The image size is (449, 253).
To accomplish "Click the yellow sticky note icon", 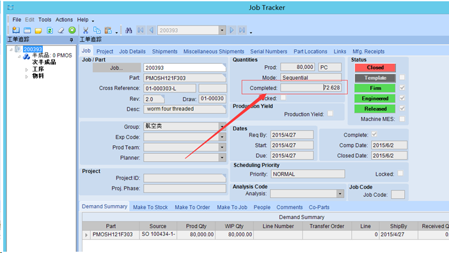I will coord(38,31).
